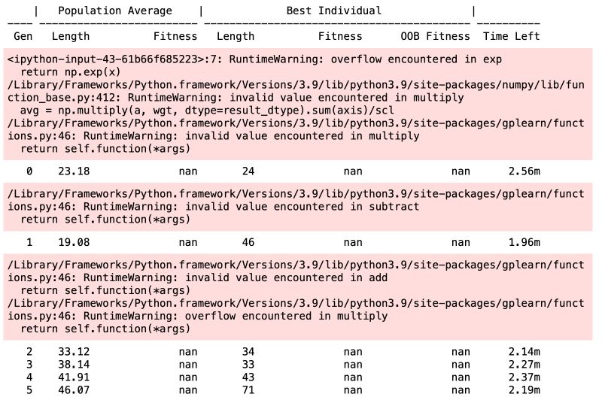The height and width of the screenshot is (397, 602).
Task: Click the 'Best Individual' header text
Action: coord(334,11)
